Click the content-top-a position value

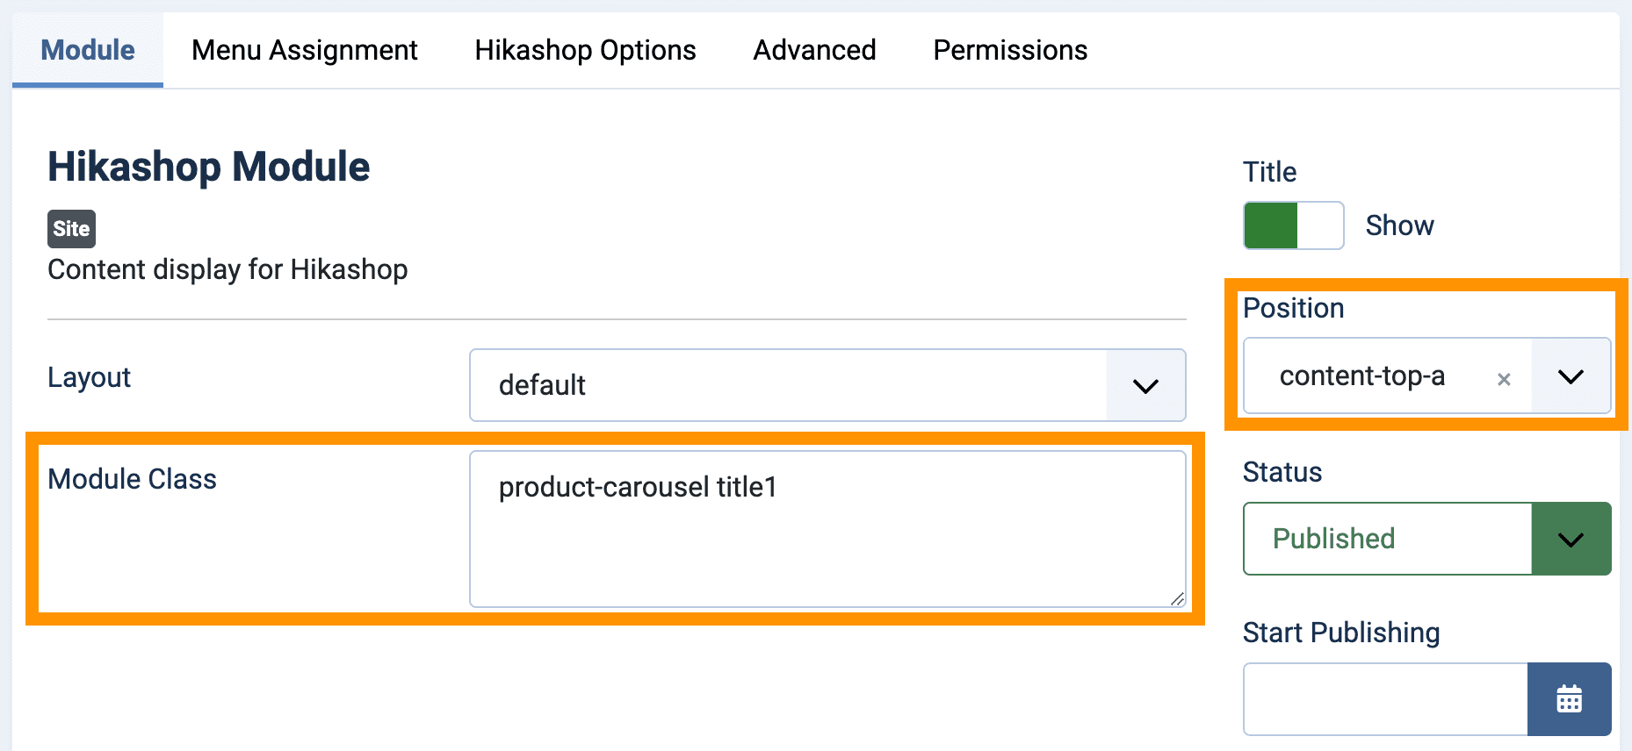click(x=1361, y=376)
